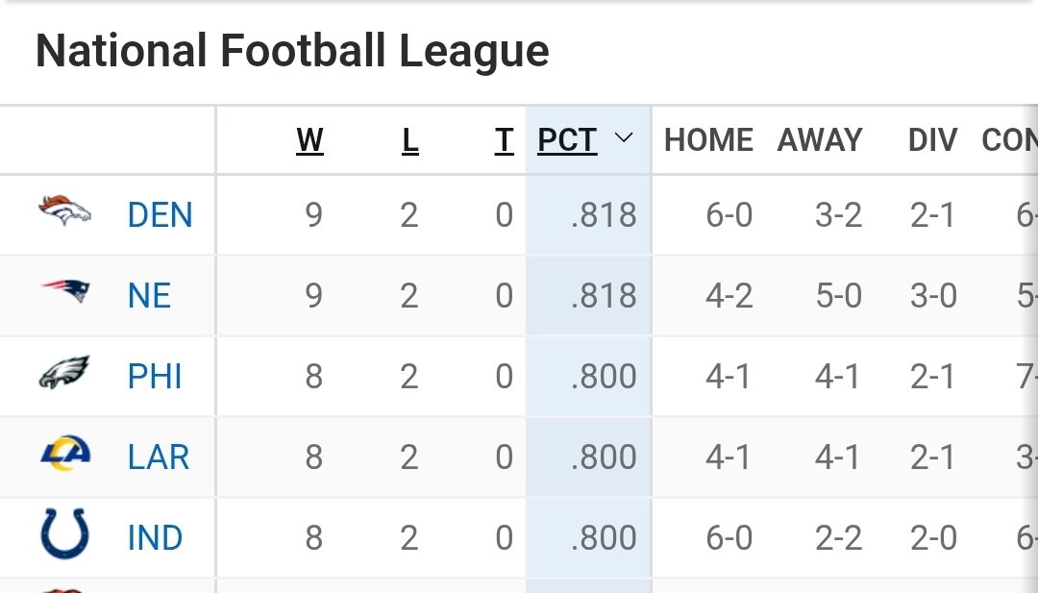Click the Indianapolis Colts horseshoe logo
Viewport: 1038px width, 593px height.
64,534
